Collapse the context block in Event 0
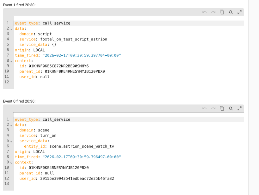 coord(11,163)
